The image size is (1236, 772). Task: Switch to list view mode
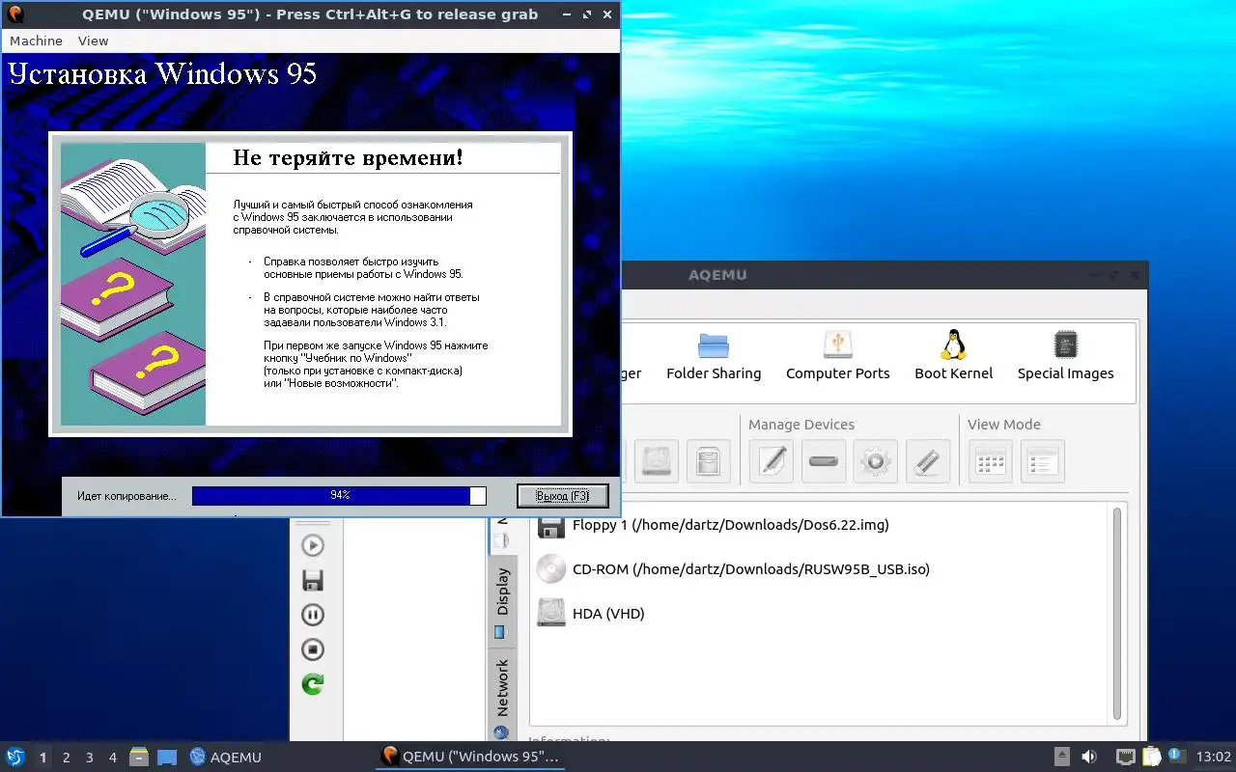tap(1043, 461)
